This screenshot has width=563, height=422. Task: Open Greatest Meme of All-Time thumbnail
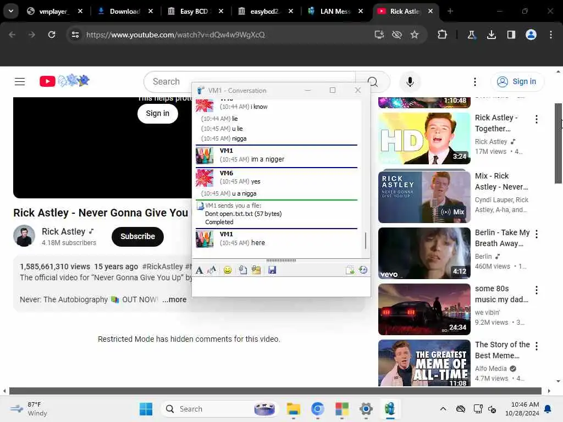(x=424, y=363)
